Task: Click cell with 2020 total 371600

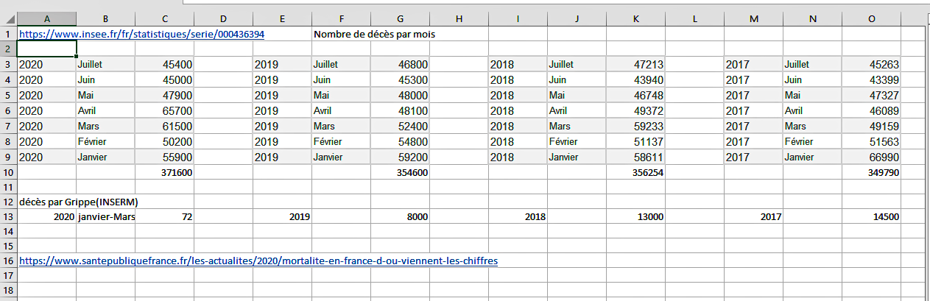Action: (x=165, y=172)
